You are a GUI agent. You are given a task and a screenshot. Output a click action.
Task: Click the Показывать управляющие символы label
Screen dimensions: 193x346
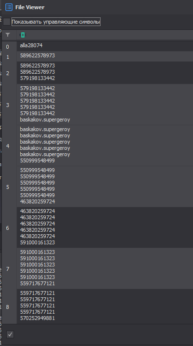tap(56, 22)
